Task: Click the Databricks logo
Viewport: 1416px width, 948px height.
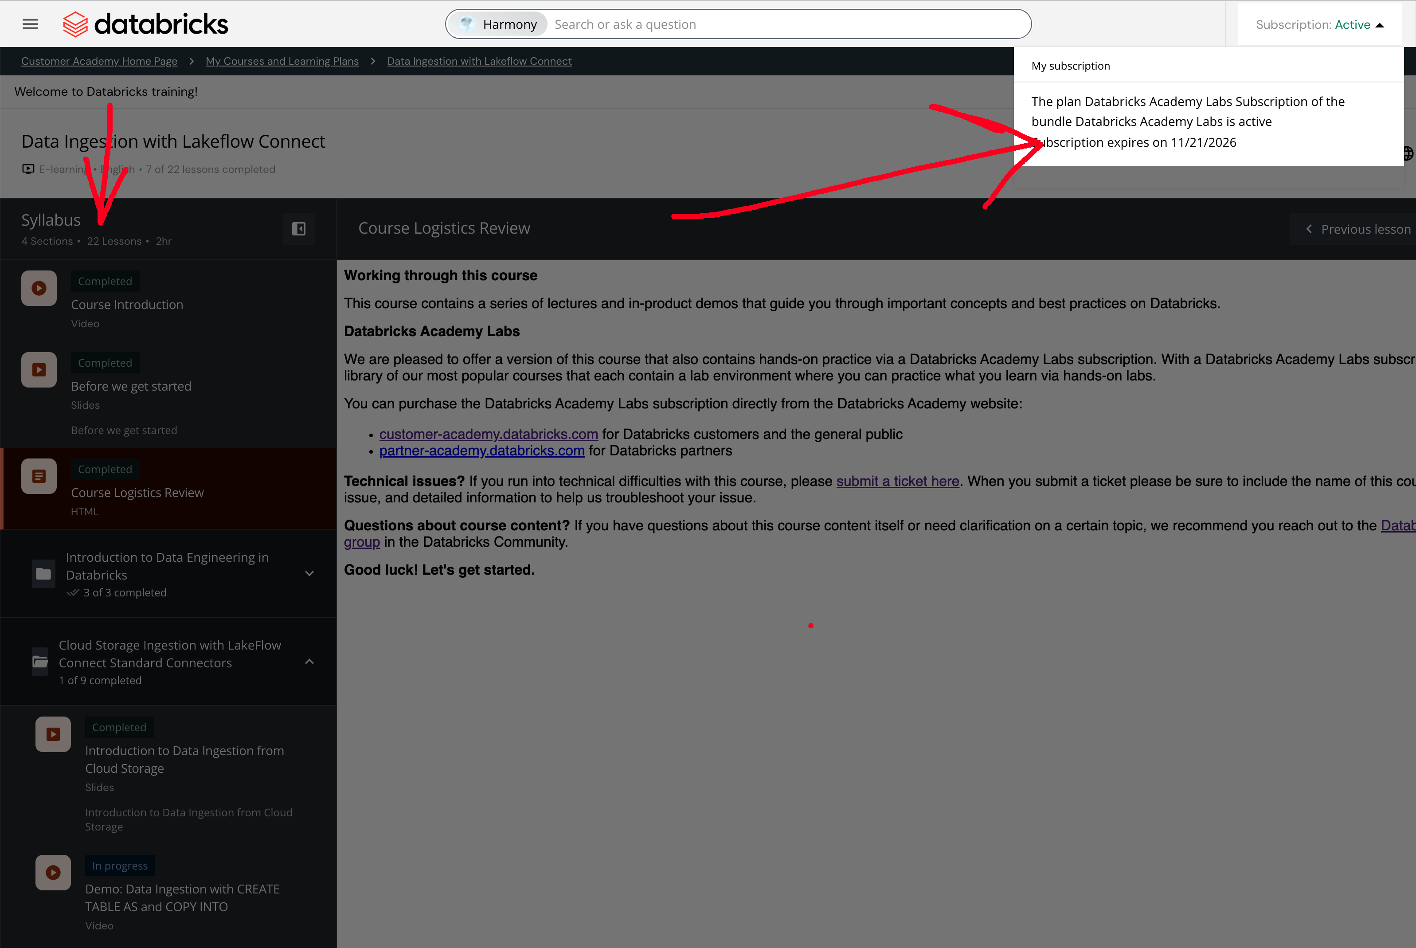Action: pos(146,24)
